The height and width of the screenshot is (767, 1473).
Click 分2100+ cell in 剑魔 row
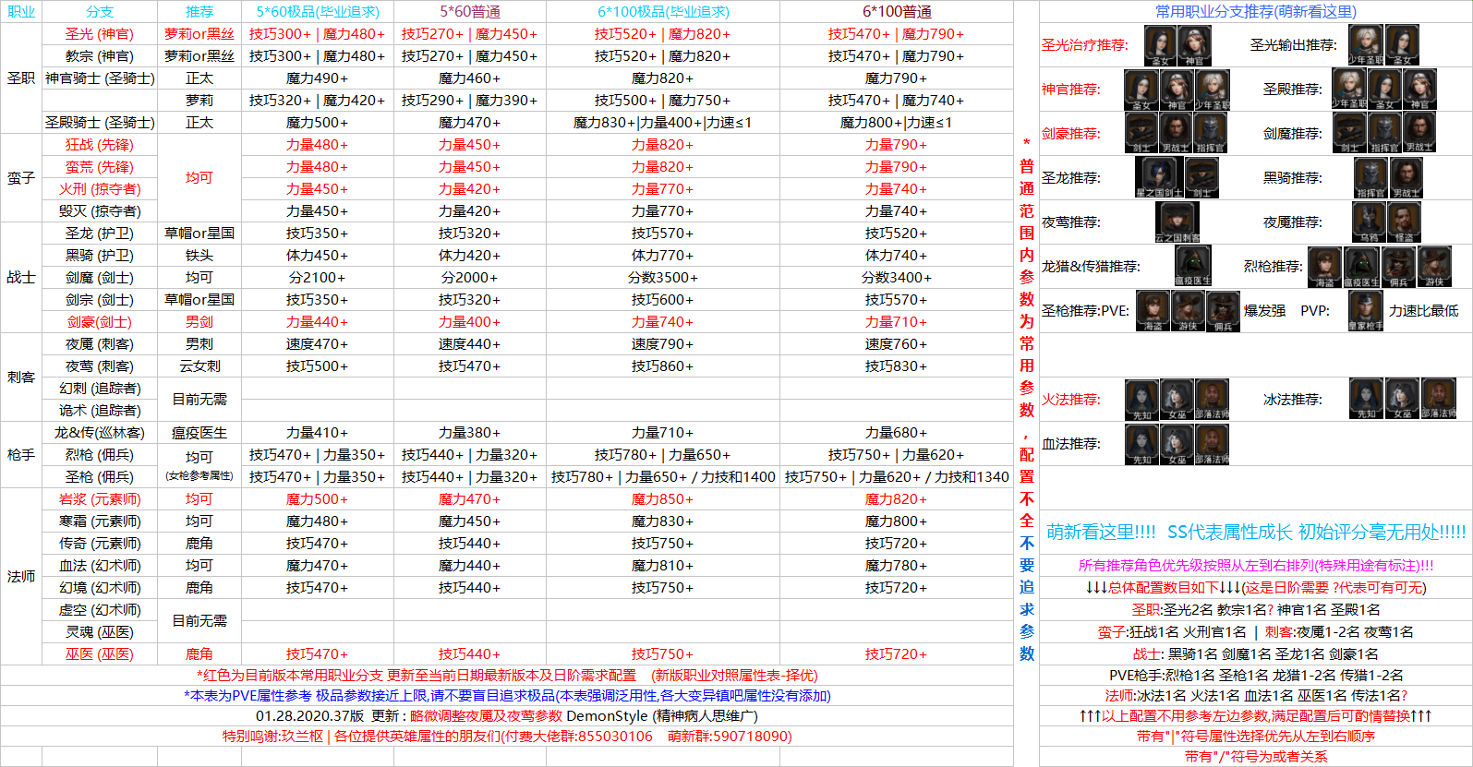click(x=318, y=278)
